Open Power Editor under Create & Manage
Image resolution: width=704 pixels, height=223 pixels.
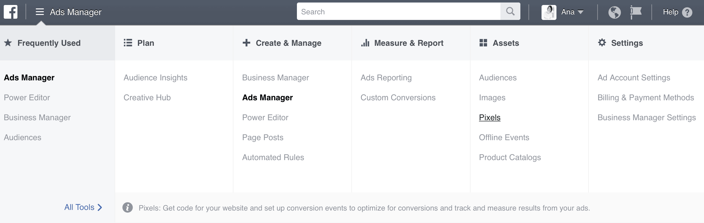265,117
